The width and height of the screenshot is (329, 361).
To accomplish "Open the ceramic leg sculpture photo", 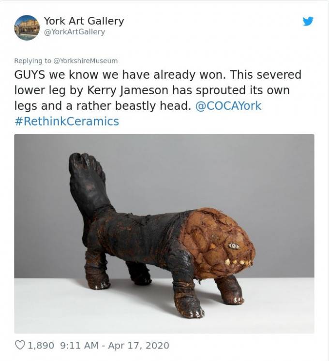I will tap(164, 233).
